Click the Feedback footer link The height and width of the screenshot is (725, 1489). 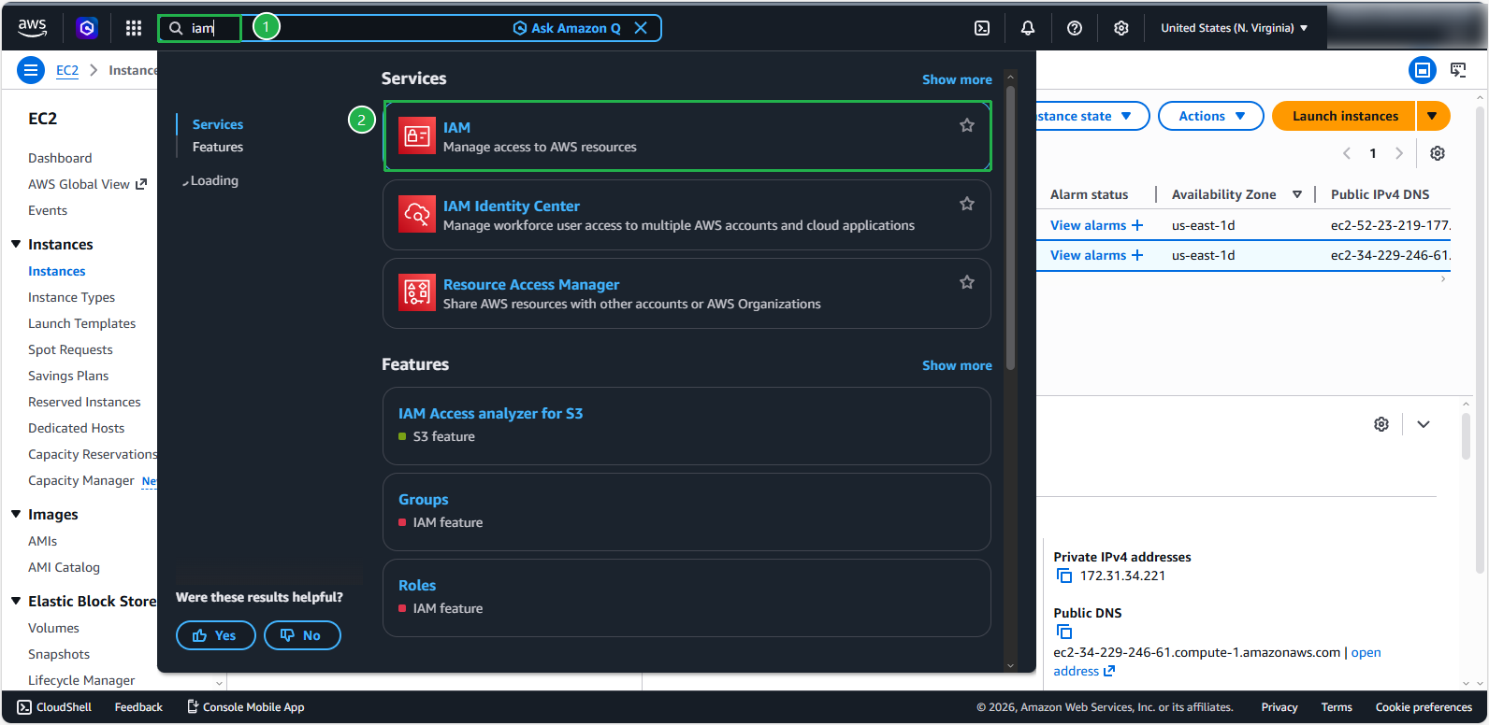pyautogui.click(x=138, y=707)
